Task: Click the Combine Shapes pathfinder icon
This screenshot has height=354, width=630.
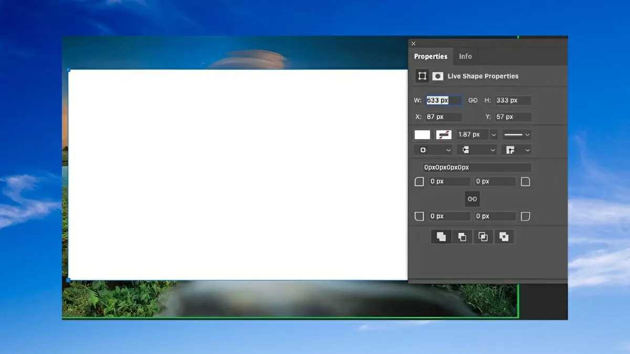Action: (x=441, y=237)
